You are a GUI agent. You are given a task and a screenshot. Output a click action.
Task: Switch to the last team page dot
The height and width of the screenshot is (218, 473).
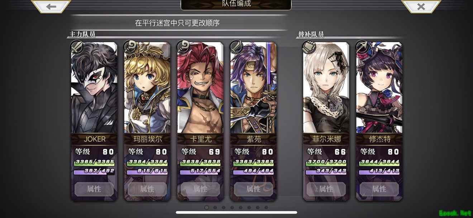(x=266, y=207)
